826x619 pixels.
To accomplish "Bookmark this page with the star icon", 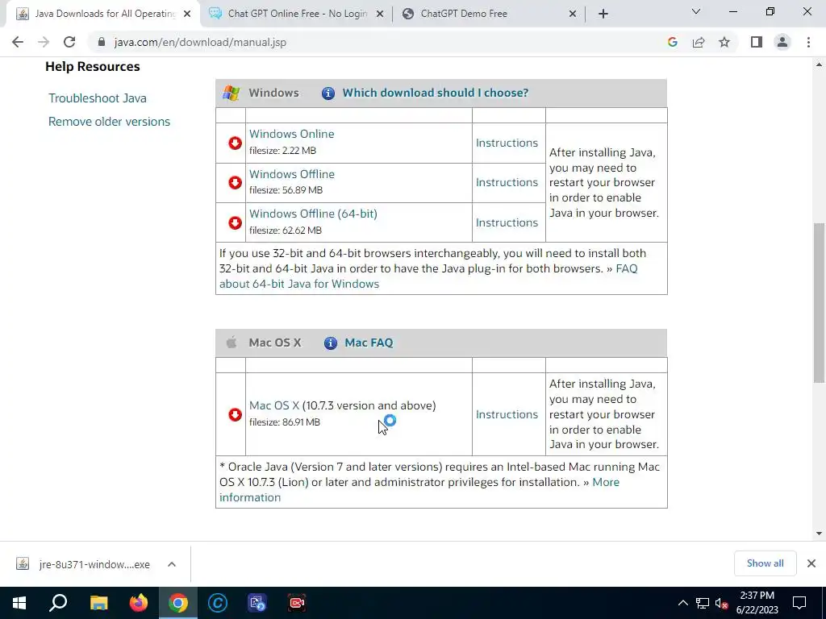I will click(724, 42).
